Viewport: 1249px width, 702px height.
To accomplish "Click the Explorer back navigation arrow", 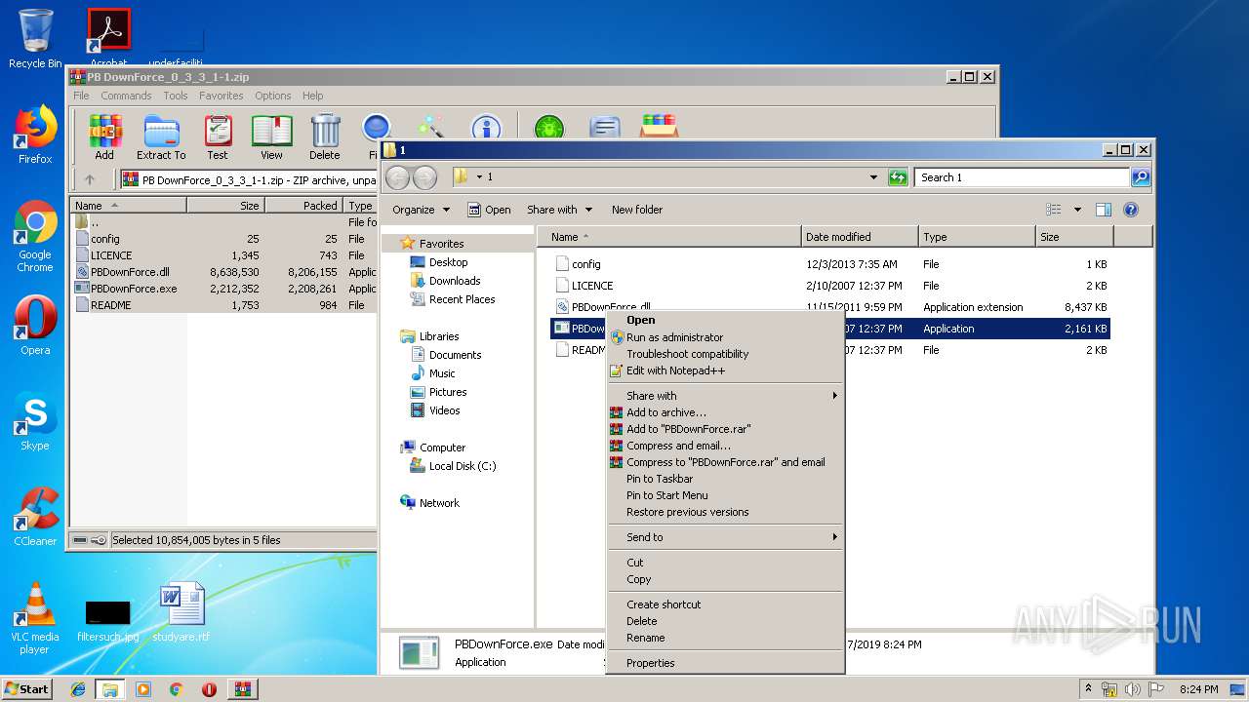I will pyautogui.click(x=397, y=177).
